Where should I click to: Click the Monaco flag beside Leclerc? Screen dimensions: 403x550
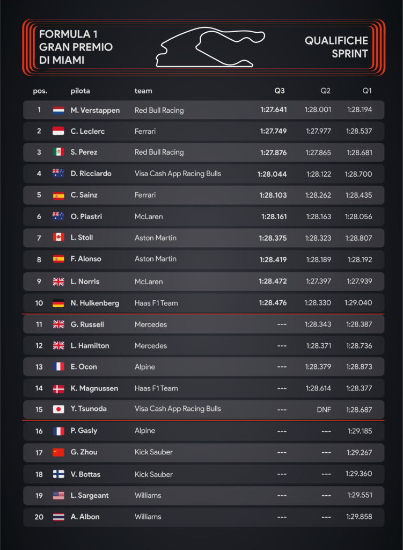tap(58, 131)
